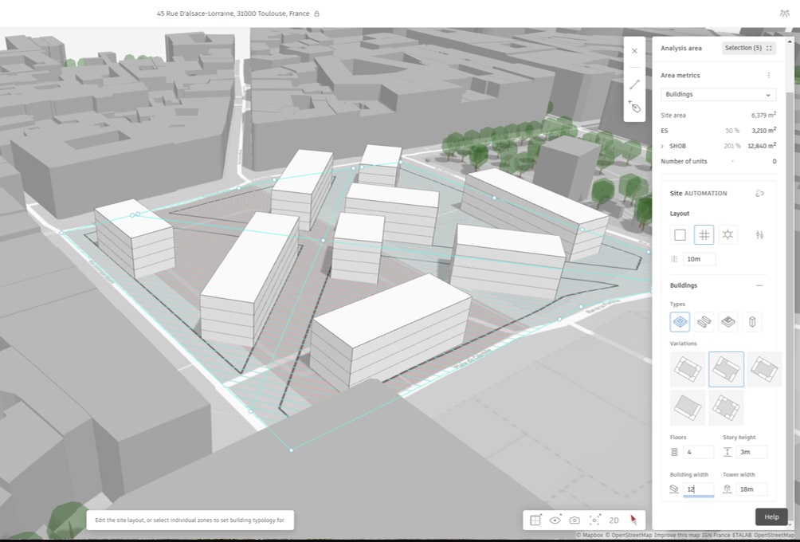Choose the radial layout option

click(728, 234)
